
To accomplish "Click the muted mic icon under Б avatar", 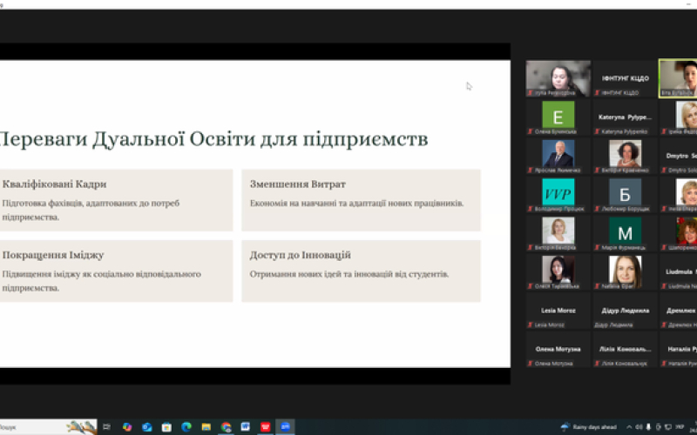I will [597, 209].
